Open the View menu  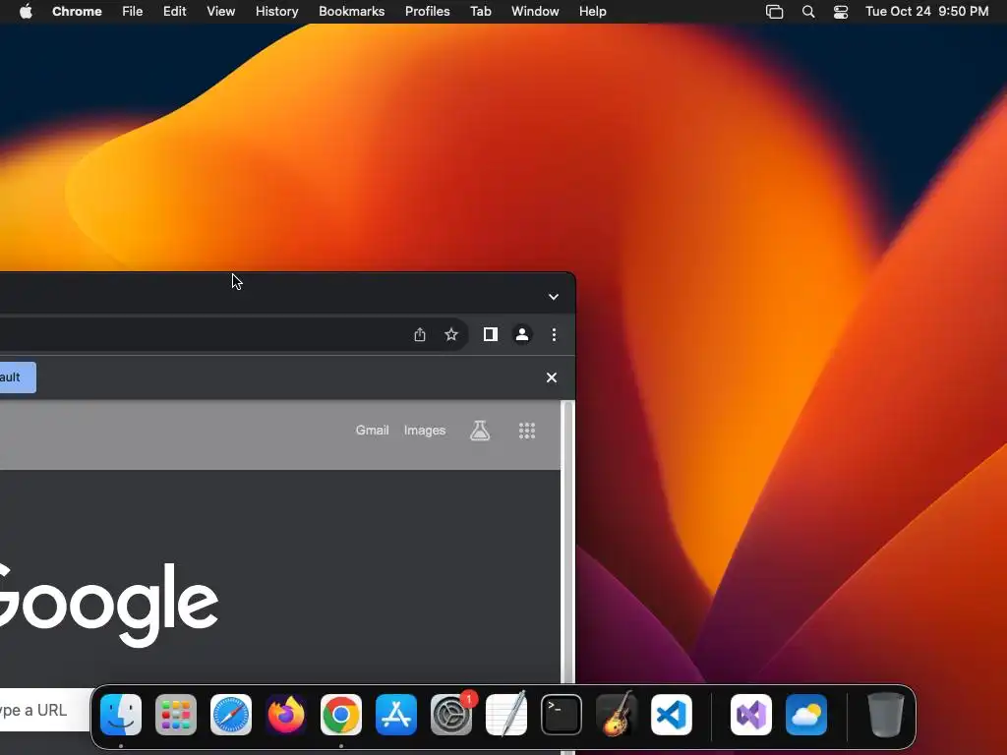(x=221, y=12)
